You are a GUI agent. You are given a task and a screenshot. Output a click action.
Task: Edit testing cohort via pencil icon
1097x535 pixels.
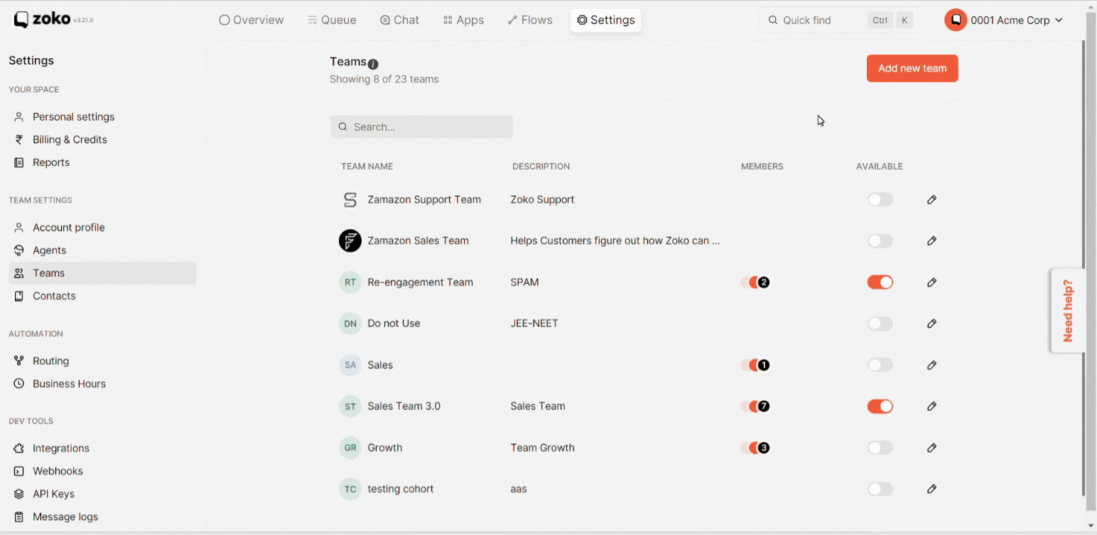click(931, 489)
